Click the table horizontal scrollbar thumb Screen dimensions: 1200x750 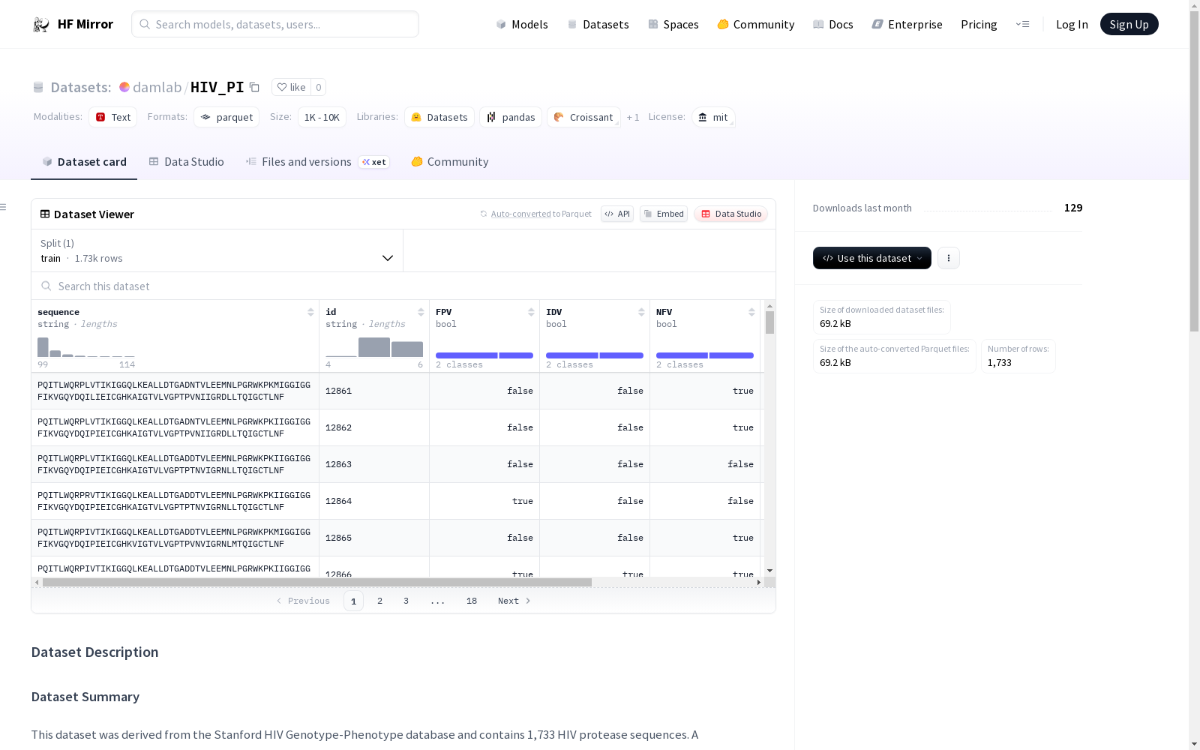pyautogui.click(x=317, y=583)
